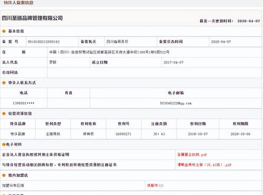
Task: Click the 电子邮箱 column header
Action: 176,93
